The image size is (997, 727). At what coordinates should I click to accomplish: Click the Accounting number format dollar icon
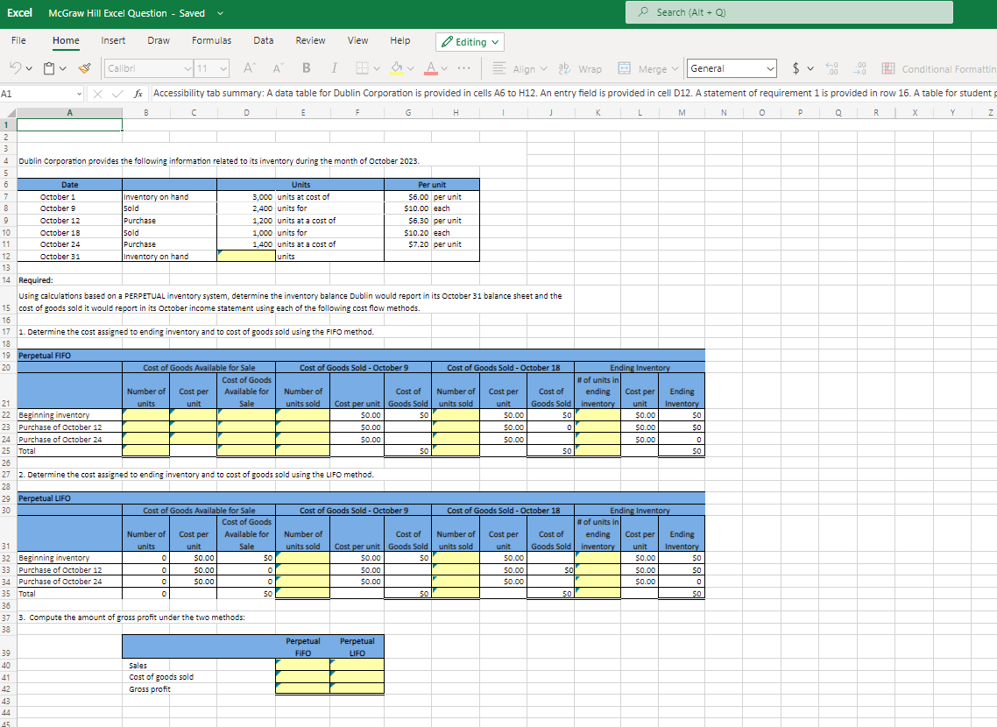796,67
